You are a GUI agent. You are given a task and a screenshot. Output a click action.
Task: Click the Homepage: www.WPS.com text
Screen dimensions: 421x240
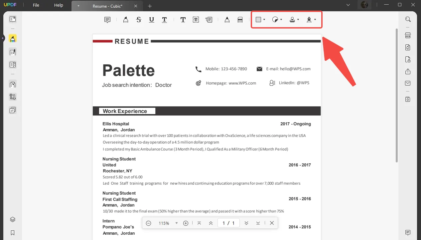[231, 83]
